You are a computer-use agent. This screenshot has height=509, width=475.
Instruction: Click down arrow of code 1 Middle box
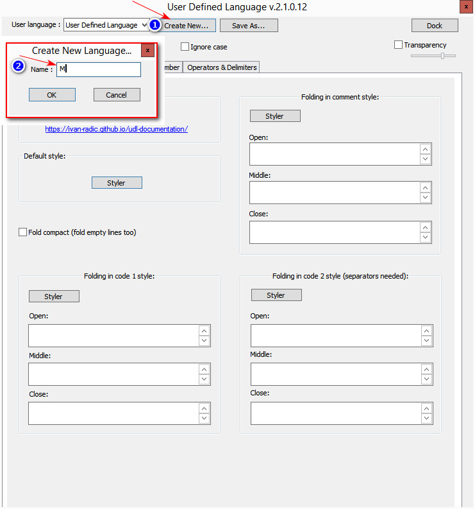pos(204,379)
